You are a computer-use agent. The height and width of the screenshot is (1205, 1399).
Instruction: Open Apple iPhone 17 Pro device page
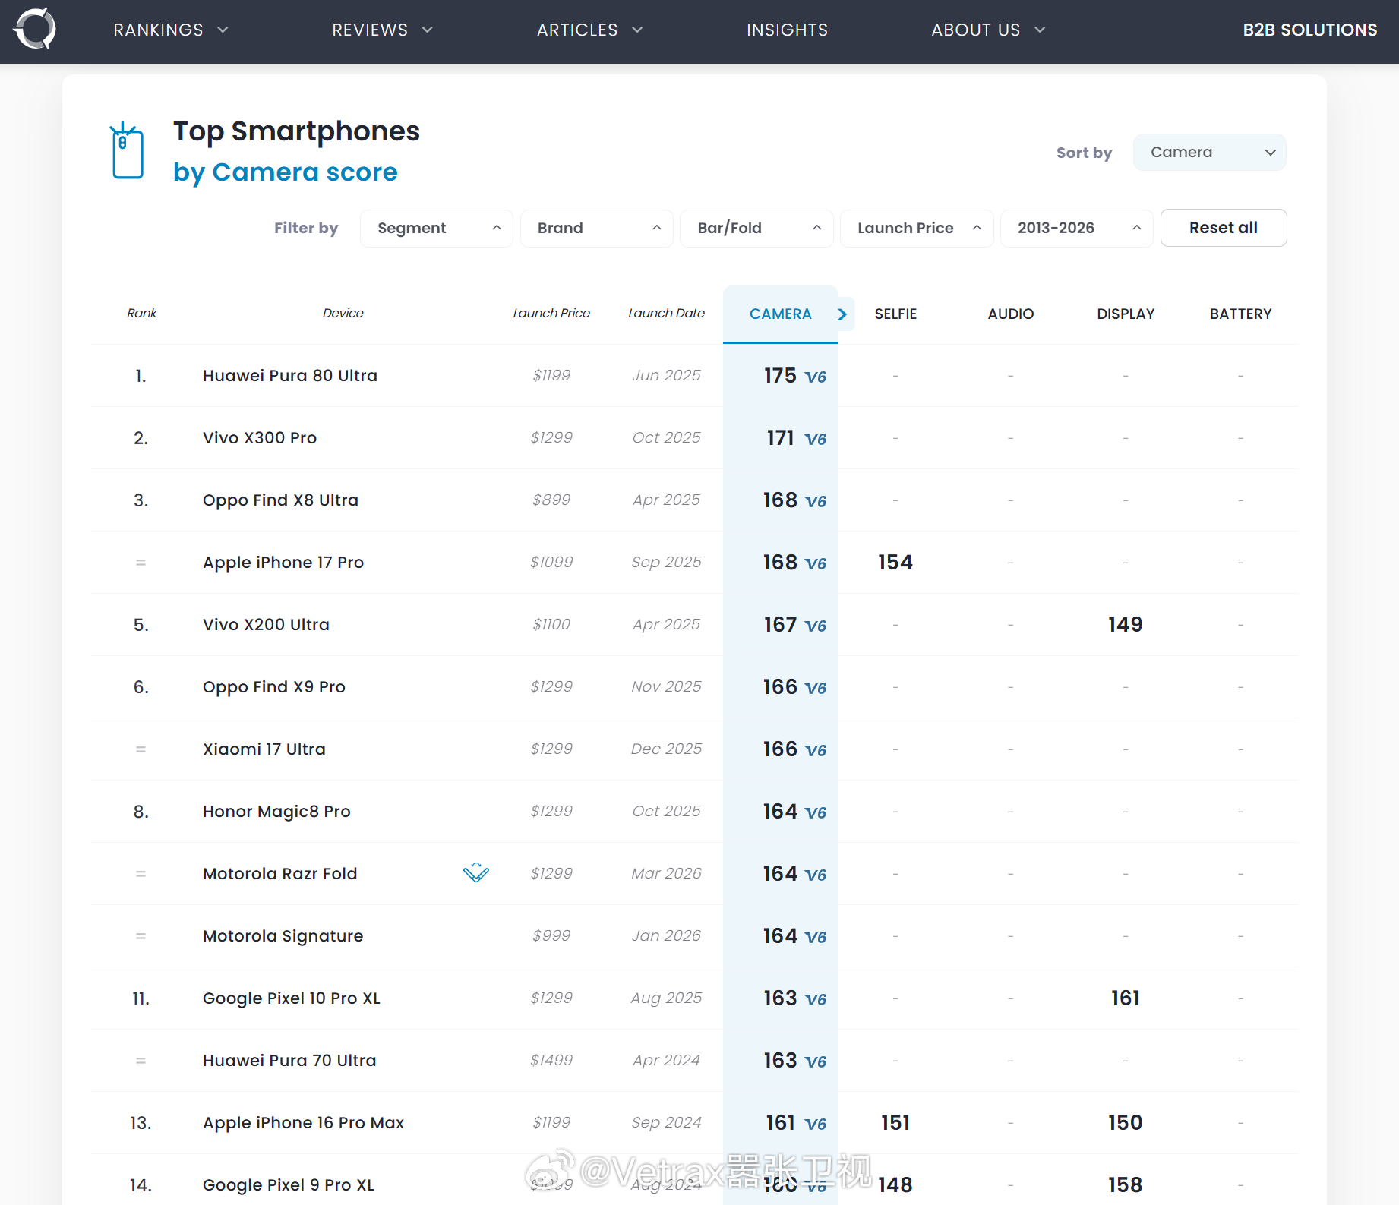click(x=283, y=562)
